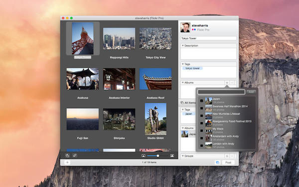Select the Studio Ghibli photo thumbnail
Image resolution: width=299 pixels, height=187 pixels.
tap(155, 119)
